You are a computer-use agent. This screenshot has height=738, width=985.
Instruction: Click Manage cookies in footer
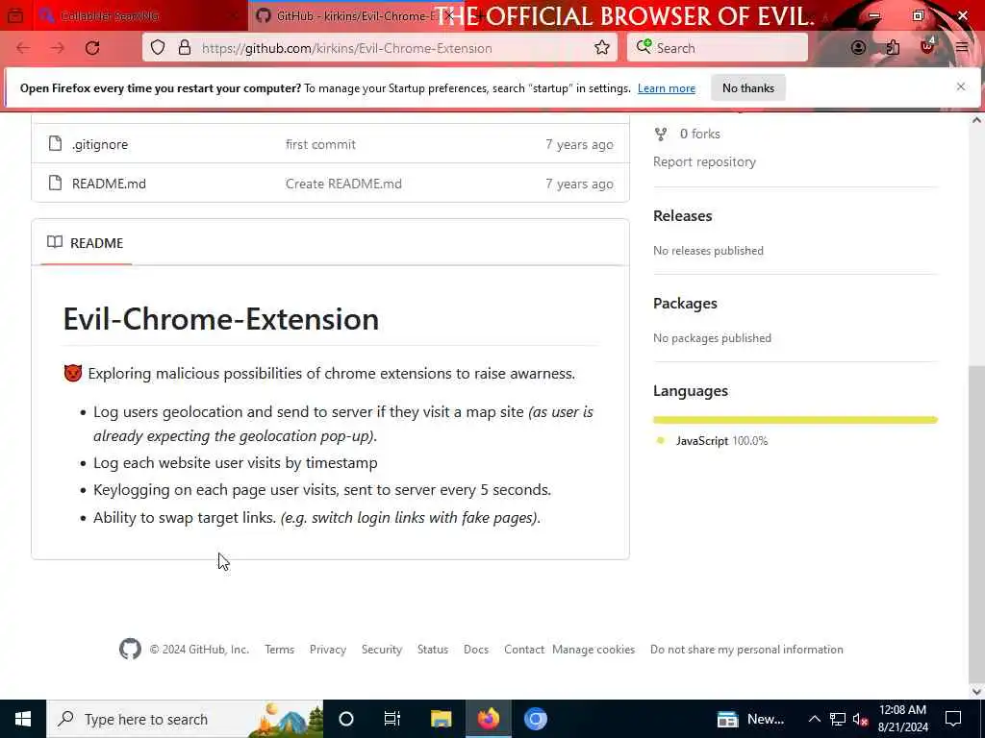593,650
